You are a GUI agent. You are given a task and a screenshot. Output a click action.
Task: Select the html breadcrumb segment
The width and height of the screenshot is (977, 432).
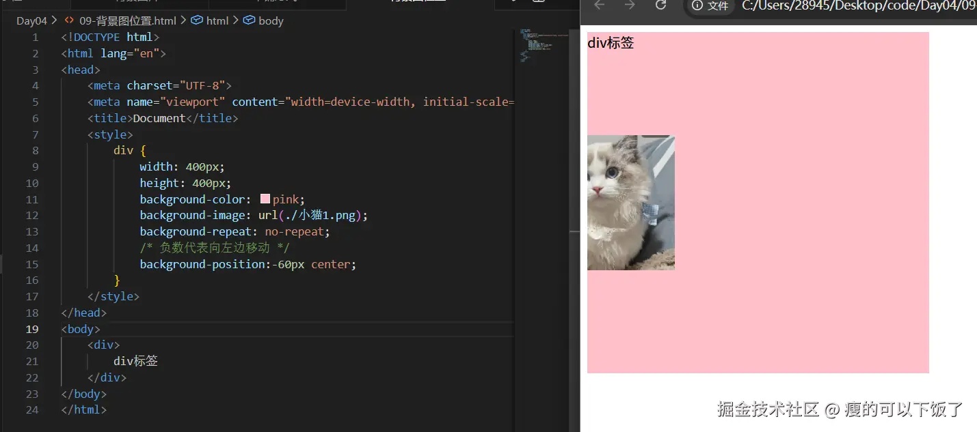pyautogui.click(x=217, y=20)
